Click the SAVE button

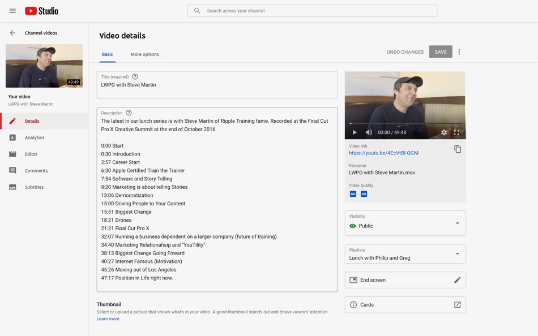[x=441, y=52]
